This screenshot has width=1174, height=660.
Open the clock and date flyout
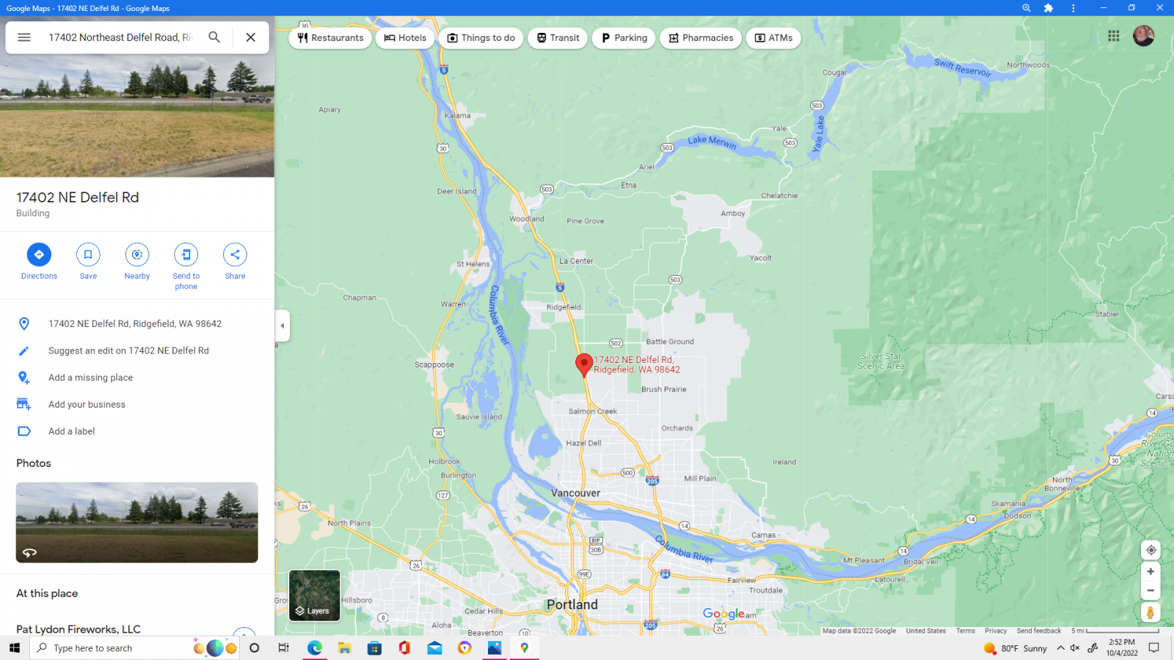click(1122, 648)
